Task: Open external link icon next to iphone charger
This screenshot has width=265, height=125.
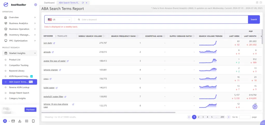Action: 60,70
